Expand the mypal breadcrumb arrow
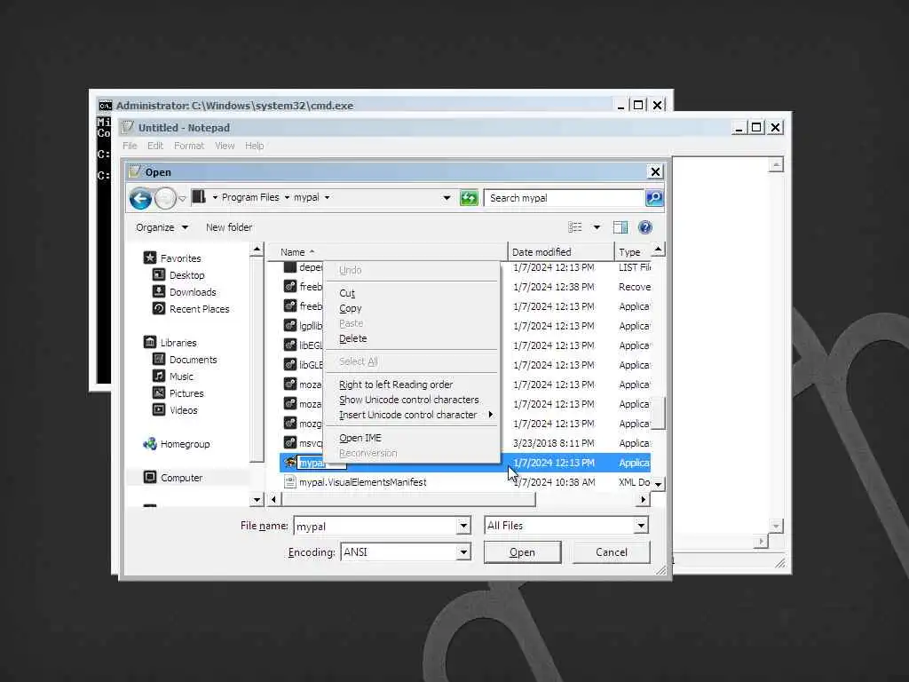909x682 pixels. point(327,198)
